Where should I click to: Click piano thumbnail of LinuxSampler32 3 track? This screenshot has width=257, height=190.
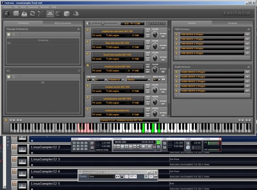22,161
